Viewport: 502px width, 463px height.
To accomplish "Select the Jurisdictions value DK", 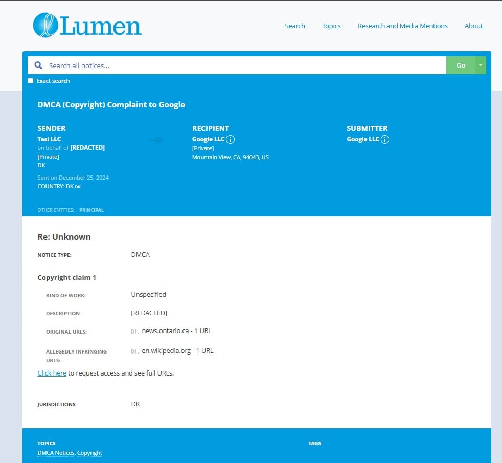I will [x=135, y=404].
